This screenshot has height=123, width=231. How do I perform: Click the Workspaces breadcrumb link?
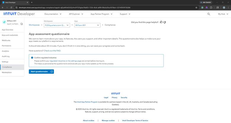click(34, 25)
